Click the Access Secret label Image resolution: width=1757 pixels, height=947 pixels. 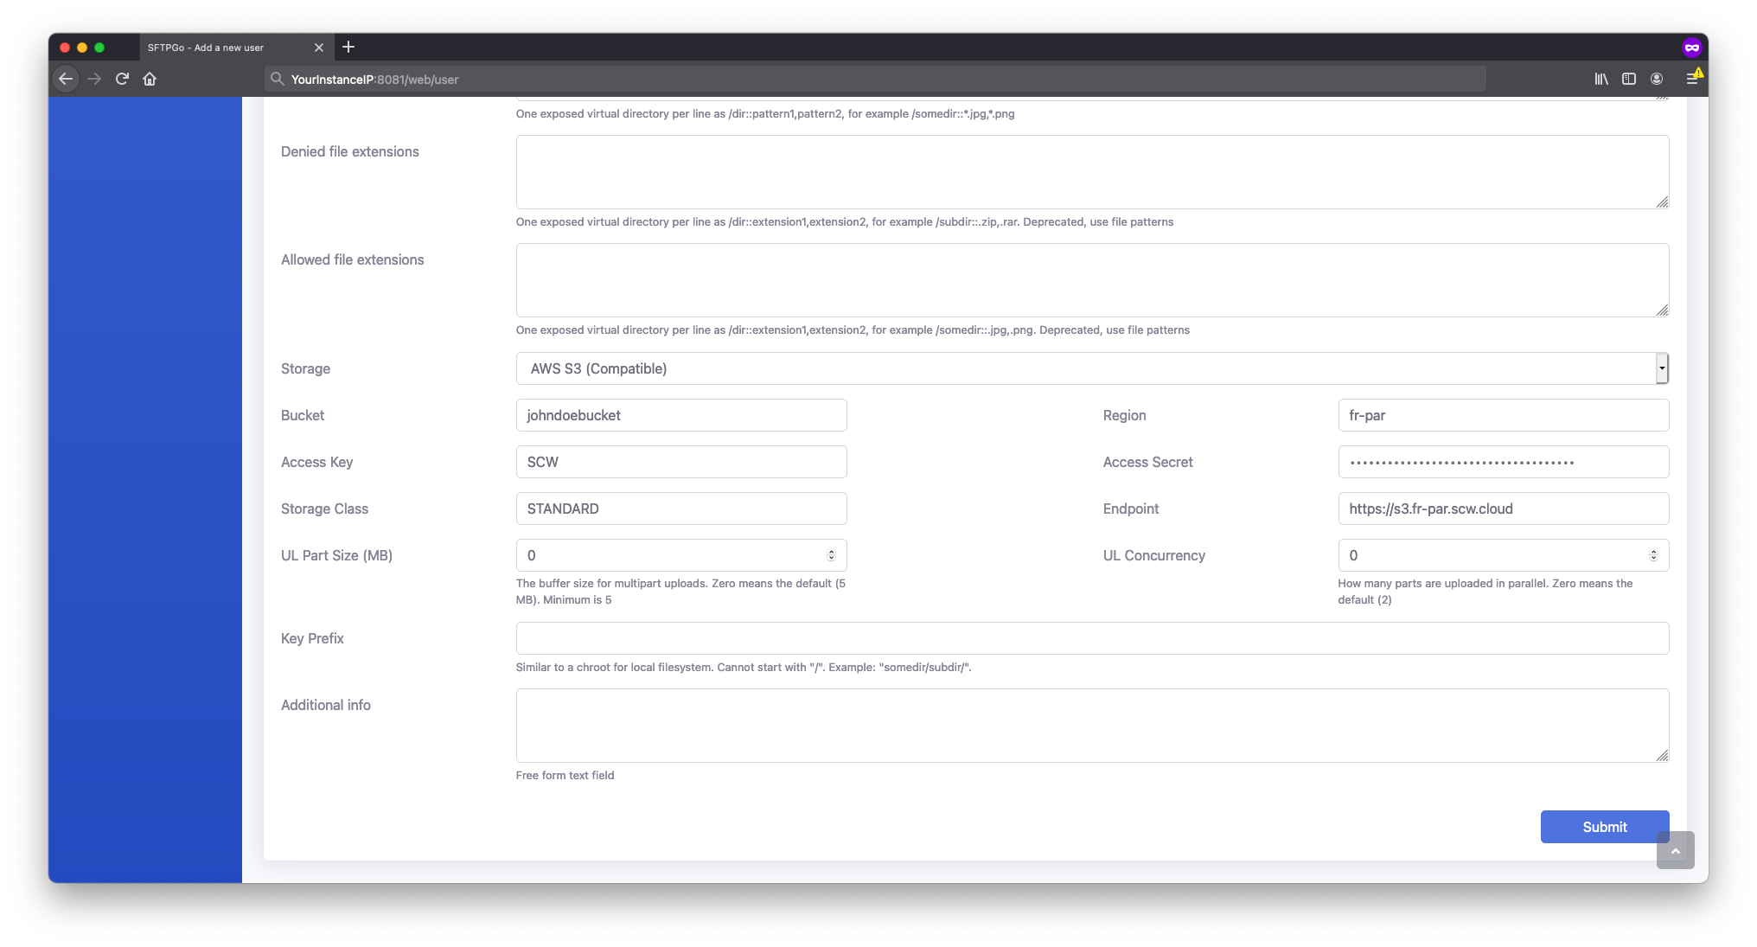point(1147,462)
